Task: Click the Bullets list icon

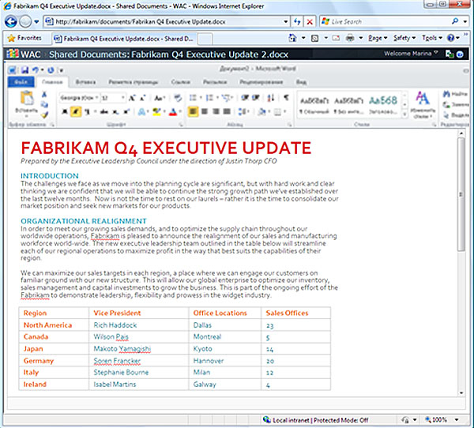Action: pos(193,98)
